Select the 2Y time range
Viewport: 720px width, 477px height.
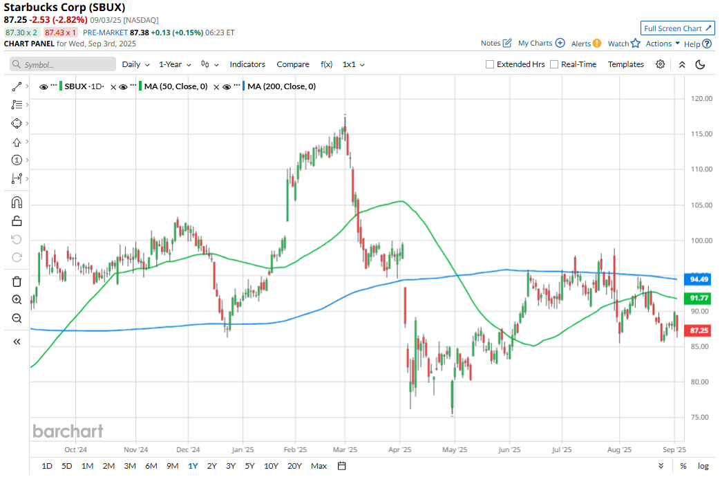[x=211, y=466]
